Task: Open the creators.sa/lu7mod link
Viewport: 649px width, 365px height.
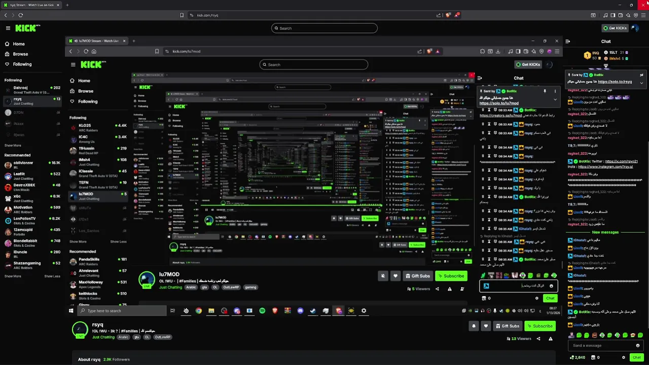Action: pos(500,116)
